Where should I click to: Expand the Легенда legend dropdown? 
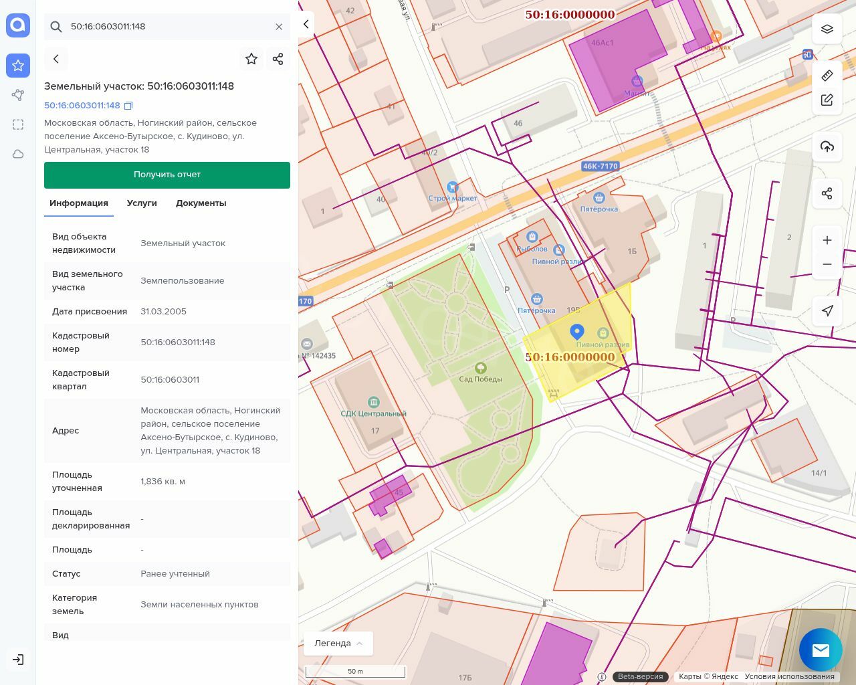click(x=338, y=644)
